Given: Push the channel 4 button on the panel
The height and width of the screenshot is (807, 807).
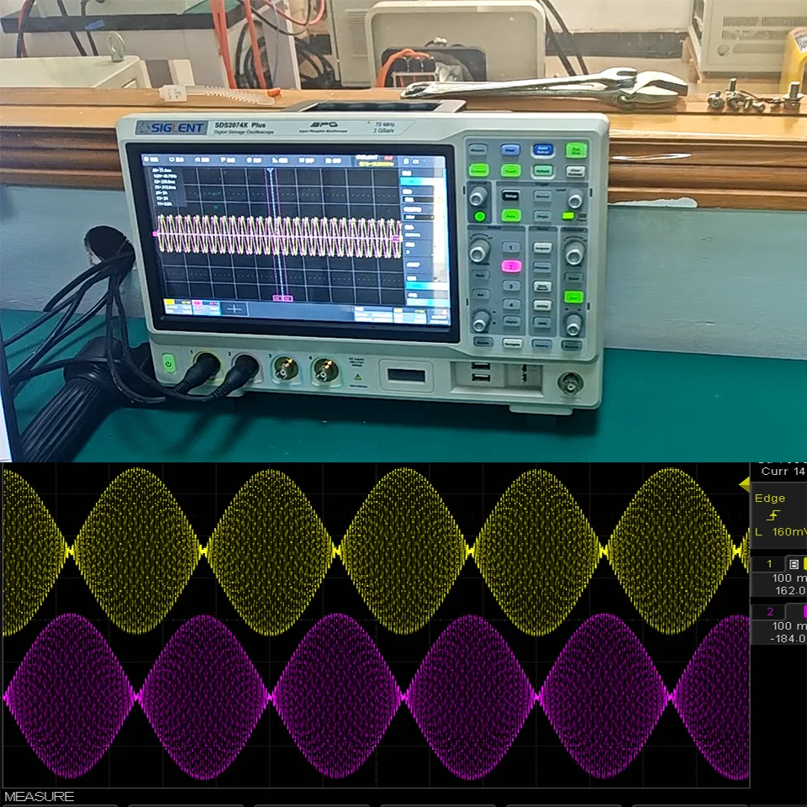Looking at the screenshot, I should (x=510, y=304).
